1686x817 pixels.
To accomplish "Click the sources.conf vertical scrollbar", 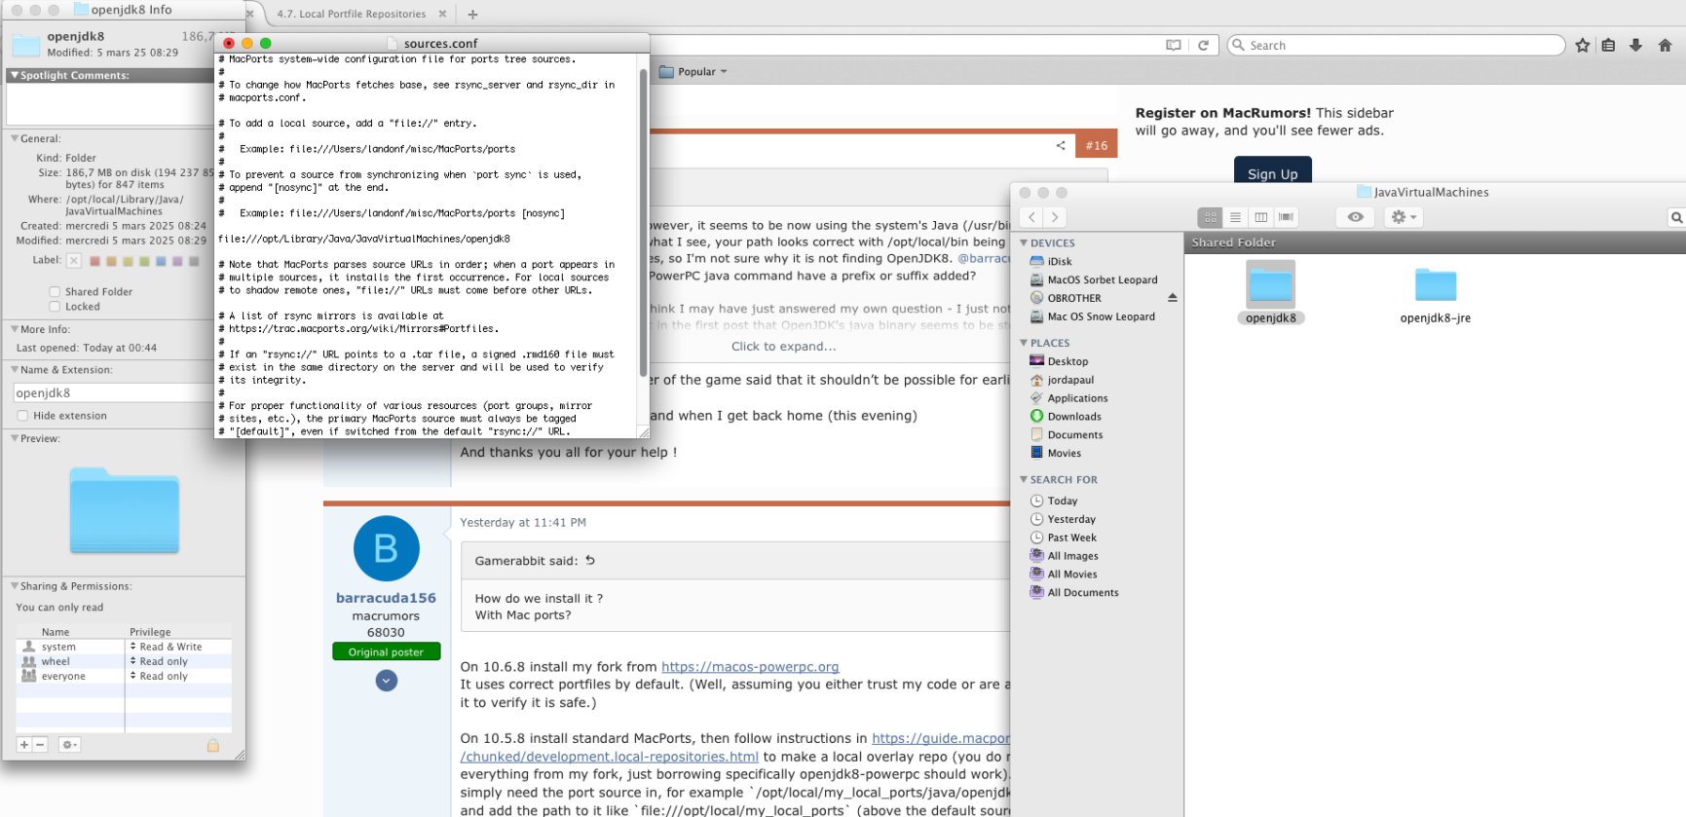I will [643, 222].
